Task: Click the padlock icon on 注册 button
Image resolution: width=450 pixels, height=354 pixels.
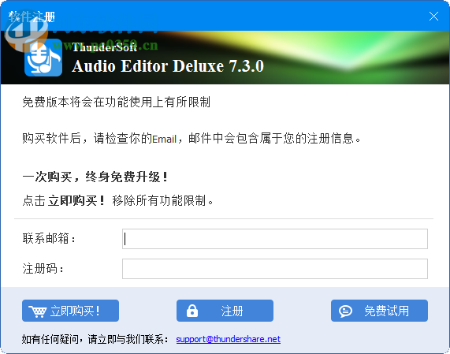Action: (x=192, y=311)
